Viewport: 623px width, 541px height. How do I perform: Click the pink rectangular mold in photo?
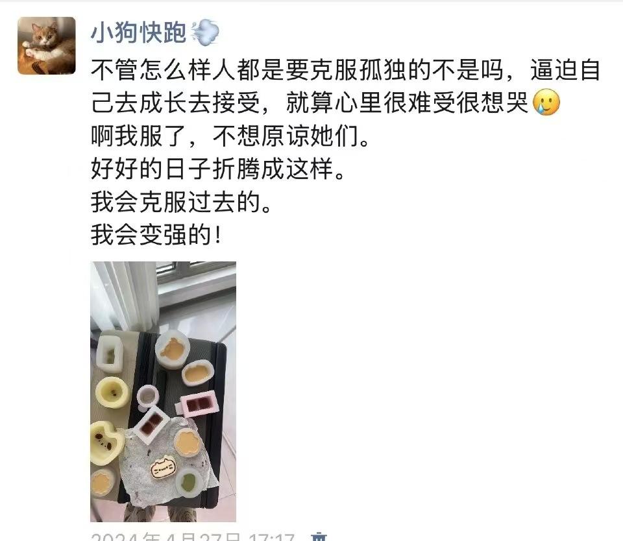197,403
